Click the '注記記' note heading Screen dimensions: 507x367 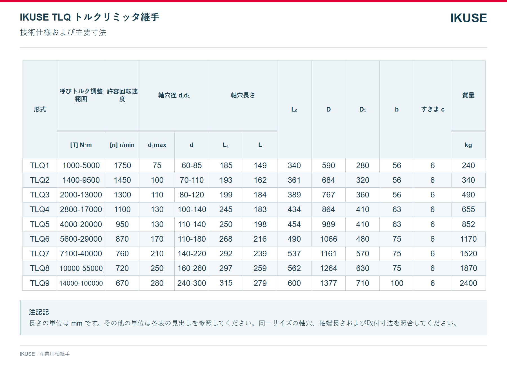(x=39, y=312)
